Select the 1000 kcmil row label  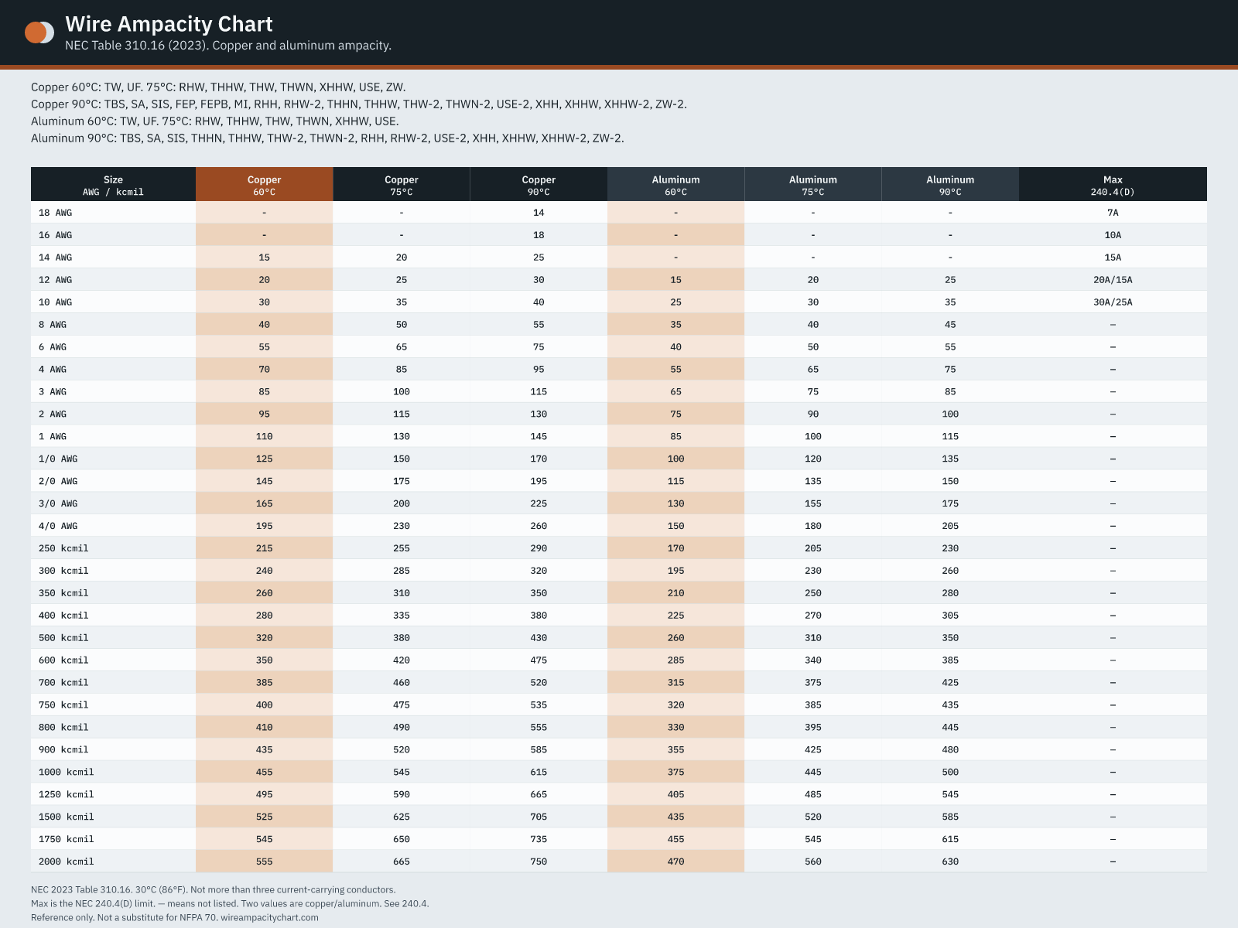click(67, 773)
